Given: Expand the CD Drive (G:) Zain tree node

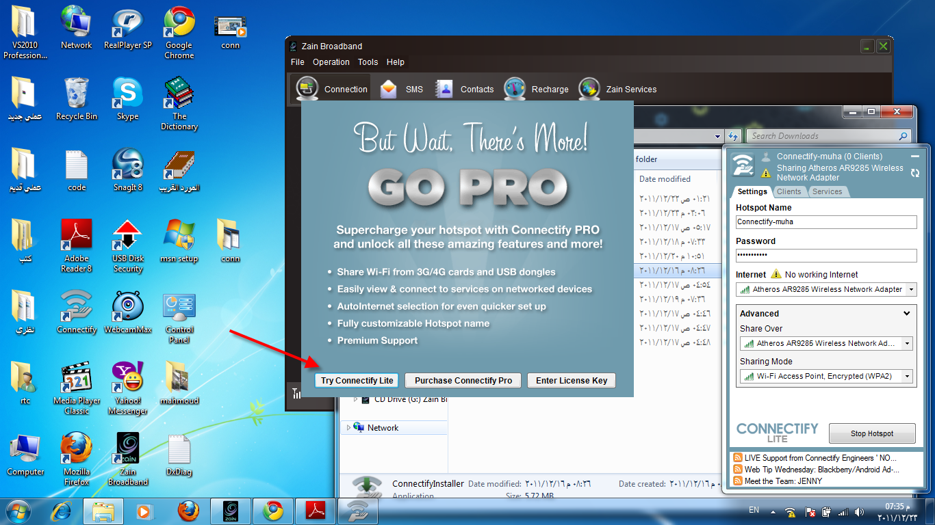Looking at the screenshot, I should point(356,399).
